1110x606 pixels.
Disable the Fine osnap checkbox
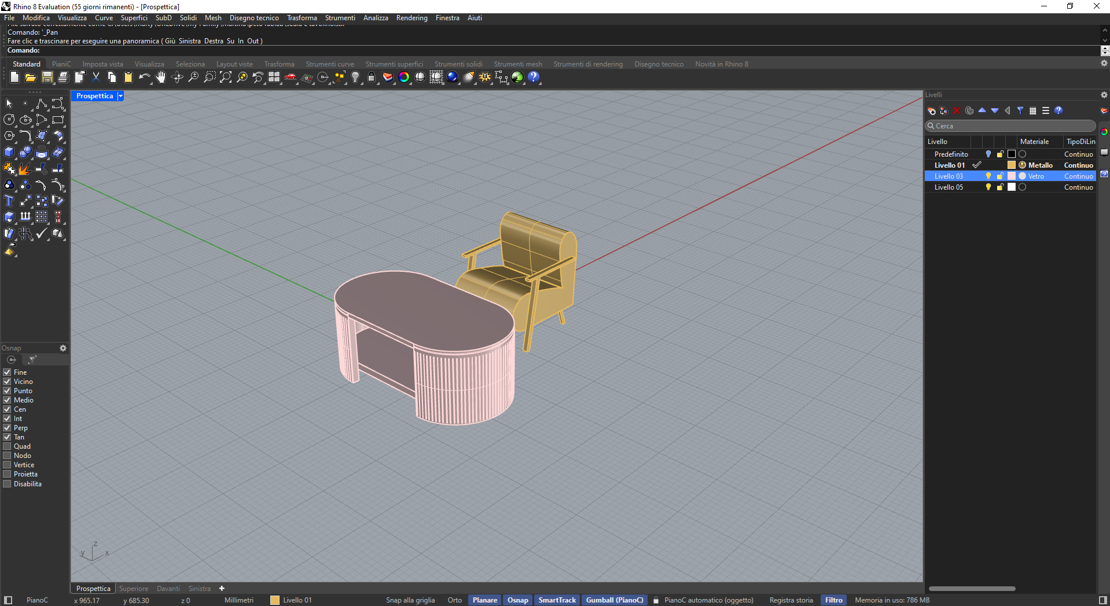point(8,372)
